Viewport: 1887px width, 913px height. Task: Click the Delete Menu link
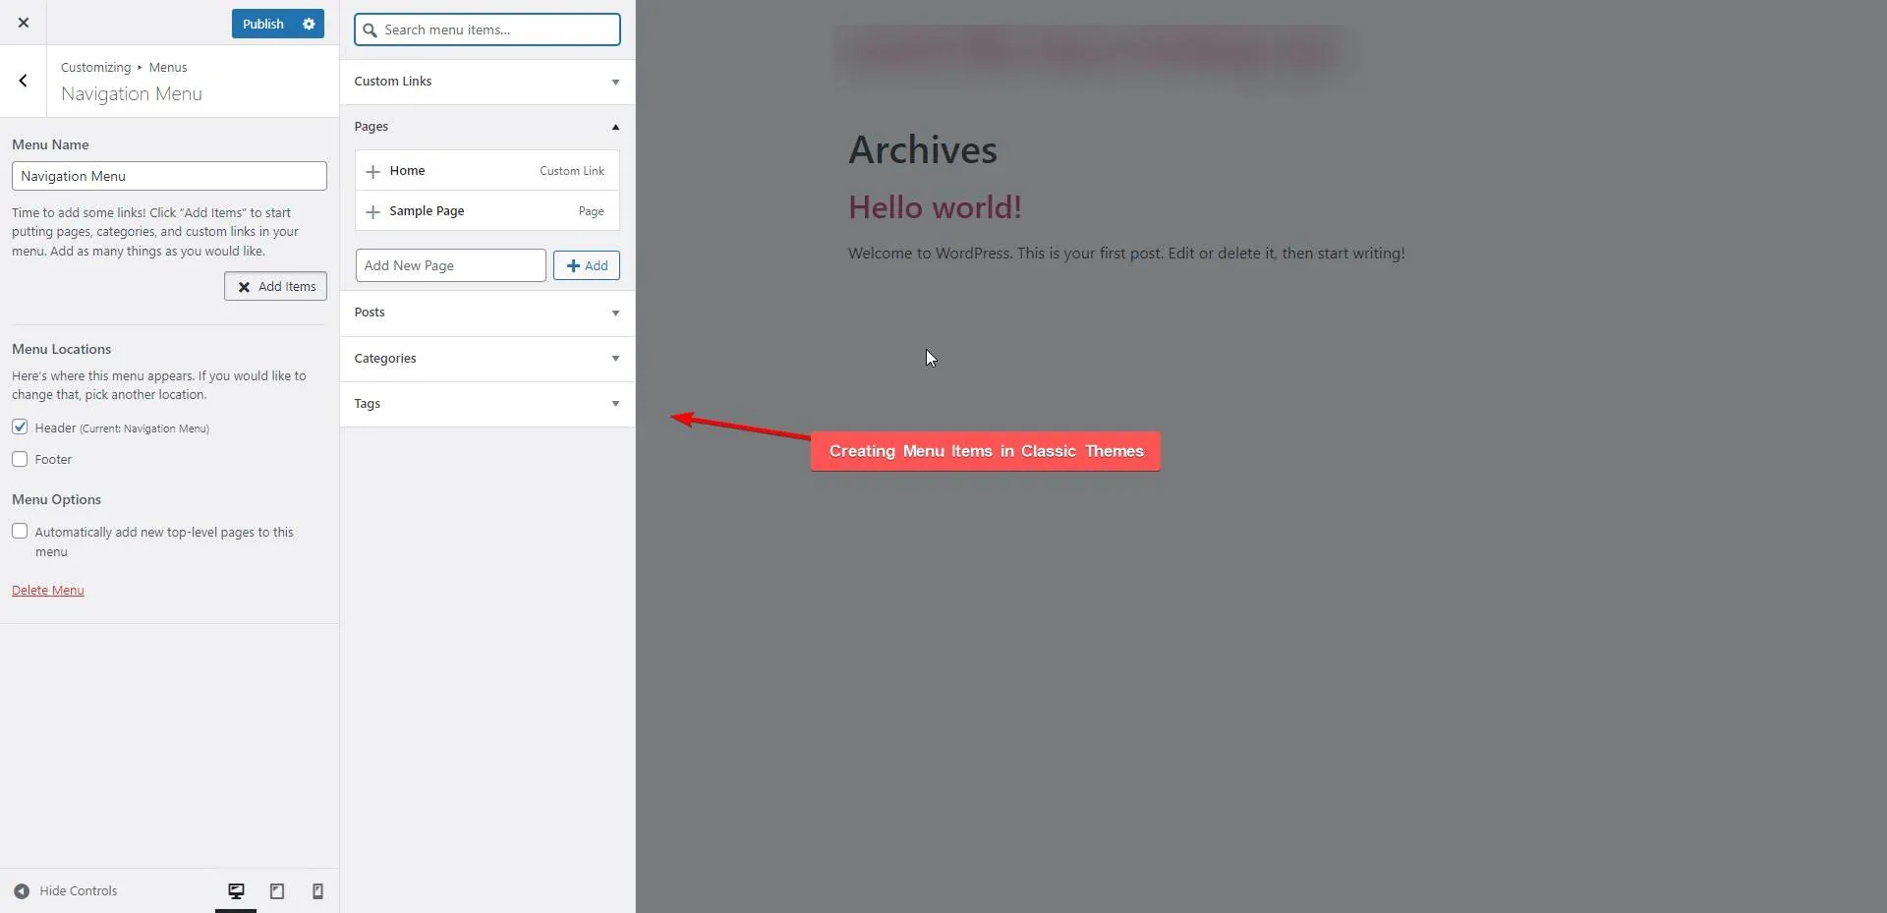(x=48, y=590)
